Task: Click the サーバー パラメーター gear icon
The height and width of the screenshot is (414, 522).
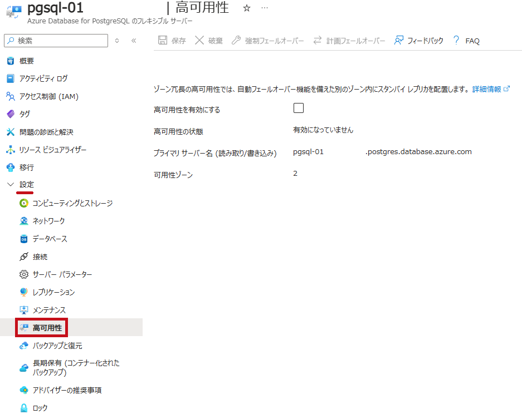Action: (x=24, y=274)
